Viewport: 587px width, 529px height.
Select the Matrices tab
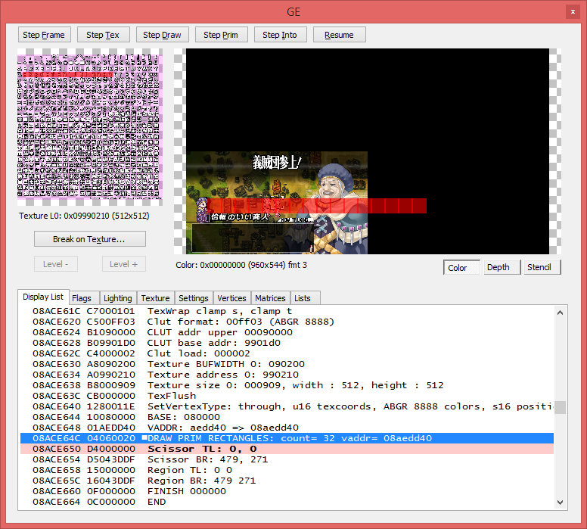tap(270, 298)
